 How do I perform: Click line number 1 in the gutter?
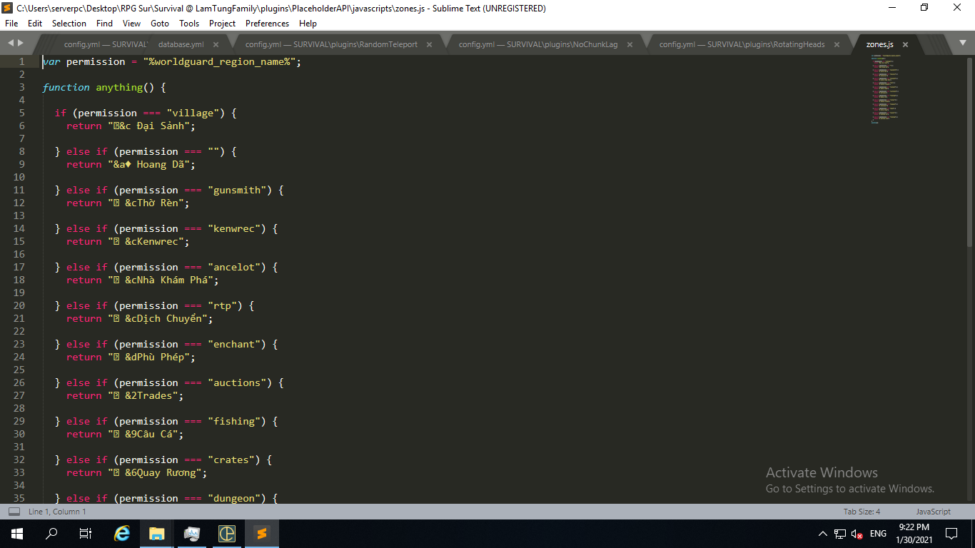(22, 61)
